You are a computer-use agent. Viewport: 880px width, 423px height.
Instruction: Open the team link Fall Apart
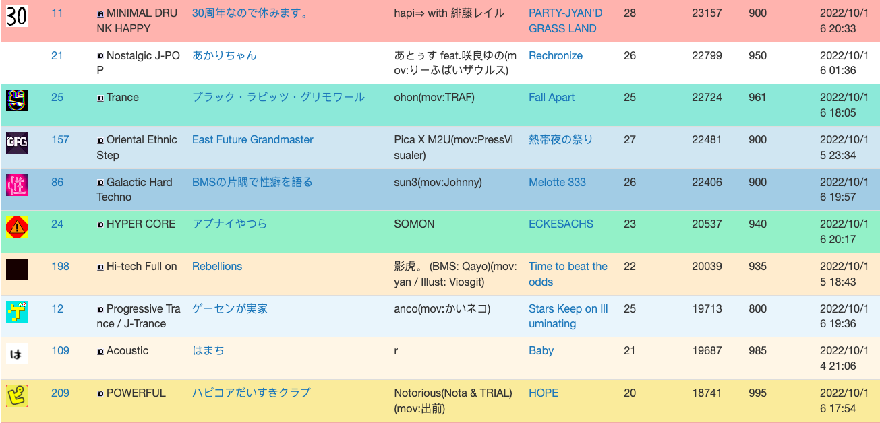point(551,97)
